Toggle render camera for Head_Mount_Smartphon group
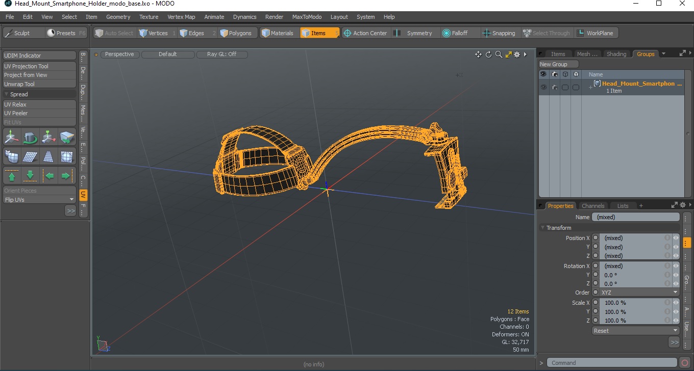This screenshot has width=694, height=371. [x=555, y=87]
